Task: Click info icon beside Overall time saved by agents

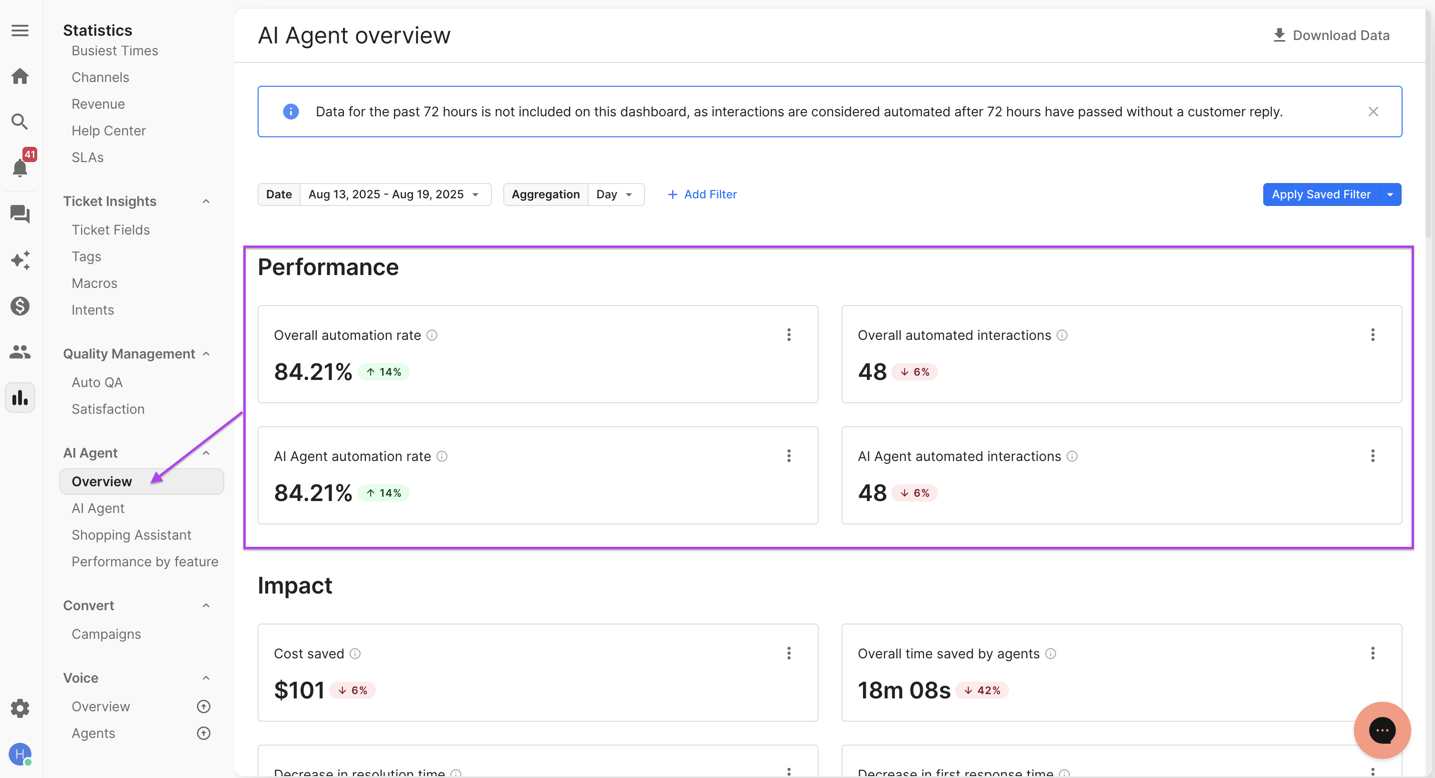Action: [1050, 654]
